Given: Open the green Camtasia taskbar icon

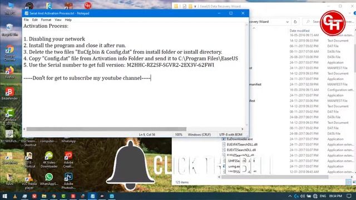Looking at the screenshot, I should 63,196.
